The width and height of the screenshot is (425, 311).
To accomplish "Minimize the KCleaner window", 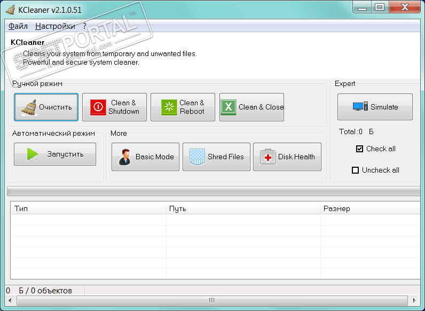I will click(x=362, y=7).
